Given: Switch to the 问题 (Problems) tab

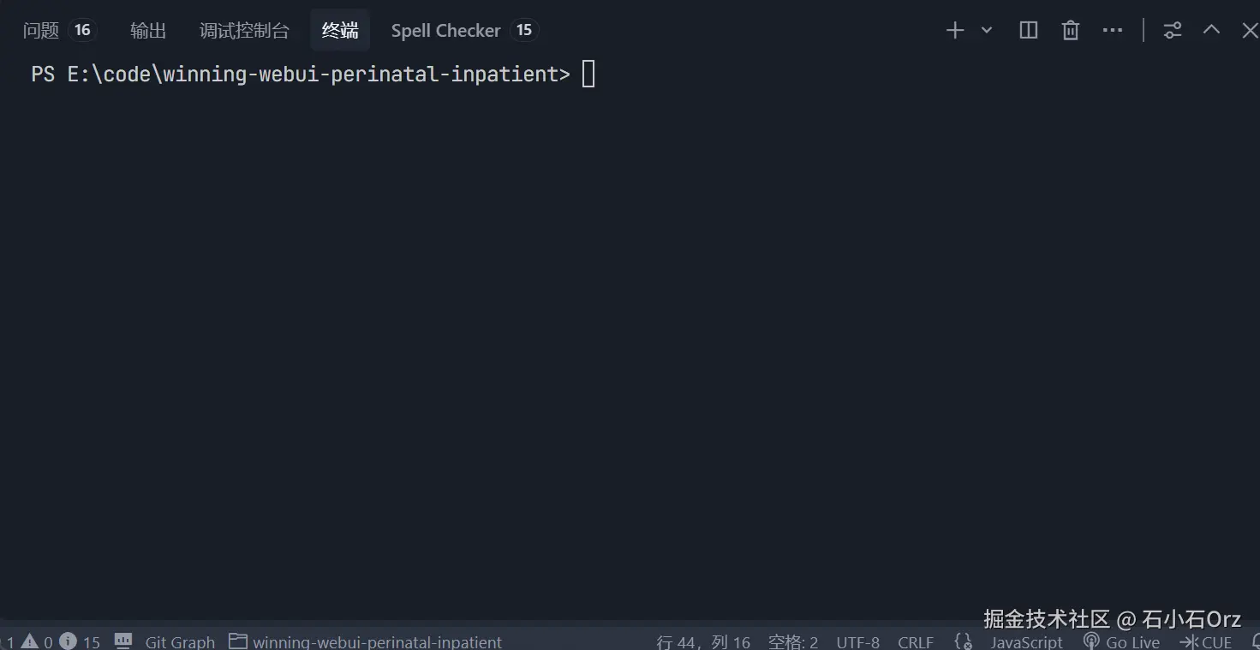Looking at the screenshot, I should click(41, 31).
